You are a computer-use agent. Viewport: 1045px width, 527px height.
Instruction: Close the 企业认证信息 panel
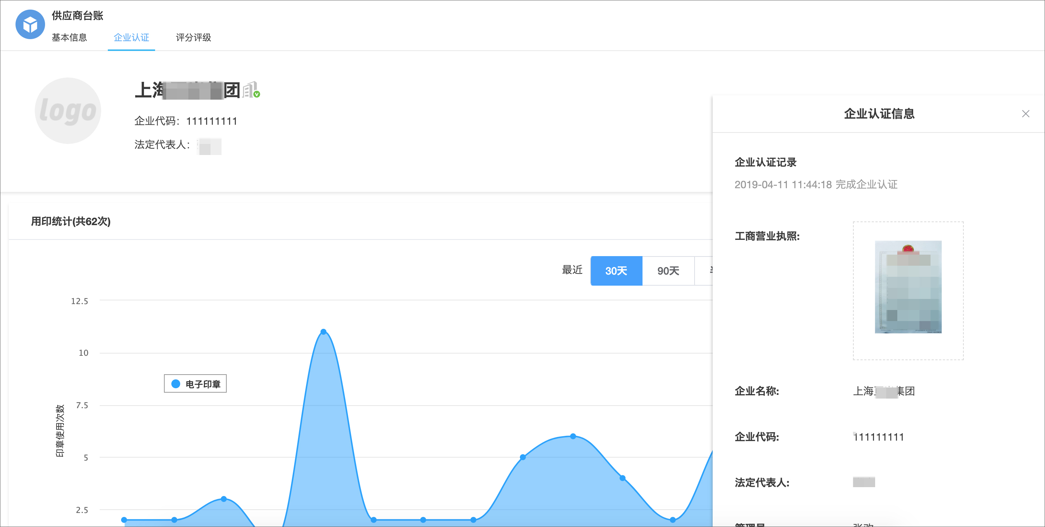(1025, 114)
